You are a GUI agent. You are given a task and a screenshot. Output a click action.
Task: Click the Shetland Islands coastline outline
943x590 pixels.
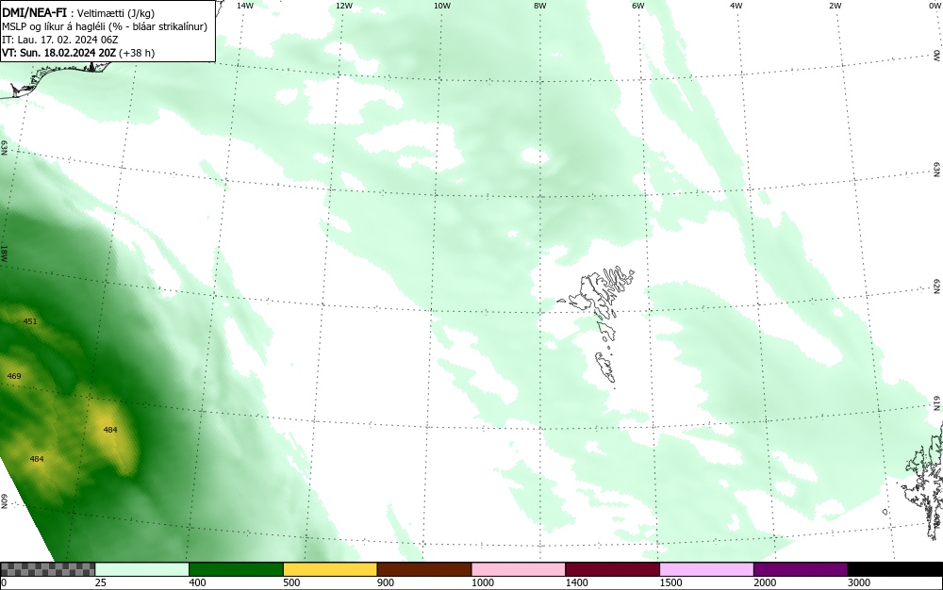click(924, 481)
